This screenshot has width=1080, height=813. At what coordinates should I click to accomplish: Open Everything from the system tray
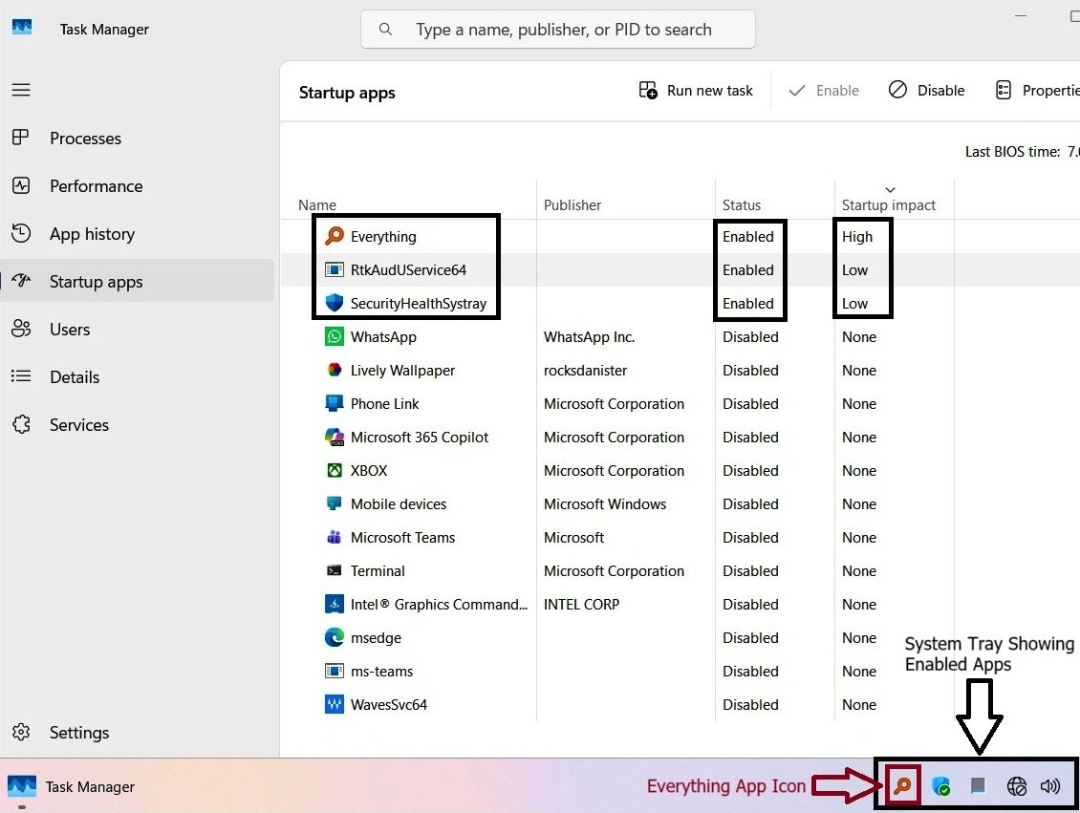pos(902,785)
